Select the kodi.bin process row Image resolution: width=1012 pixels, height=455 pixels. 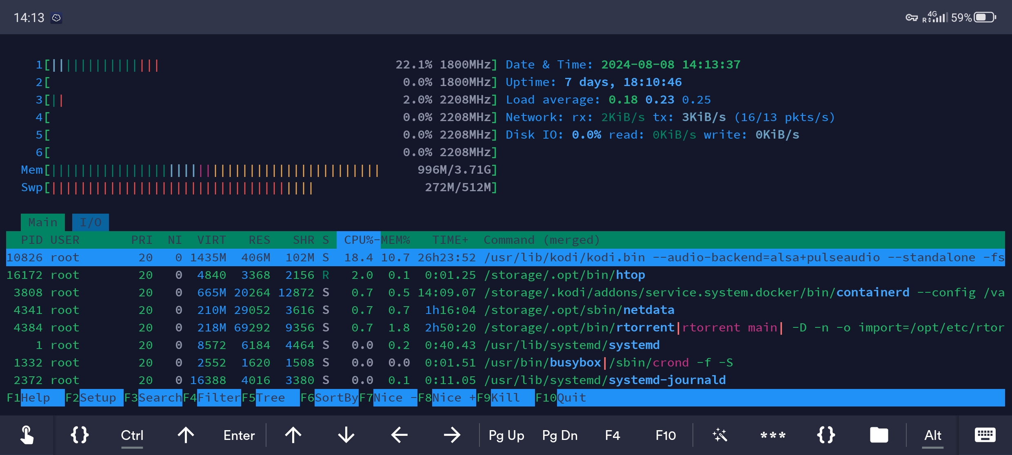[506, 257]
